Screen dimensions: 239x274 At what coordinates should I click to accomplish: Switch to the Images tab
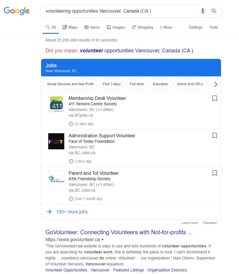click(x=116, y=27)
